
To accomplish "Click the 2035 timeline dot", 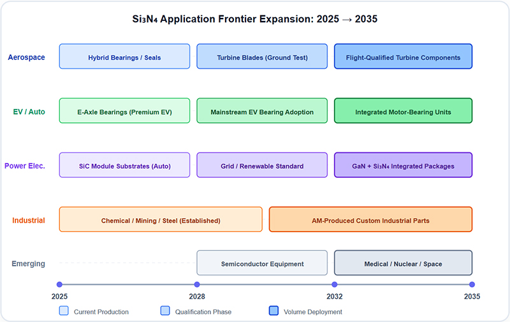I will click(472, 284).
